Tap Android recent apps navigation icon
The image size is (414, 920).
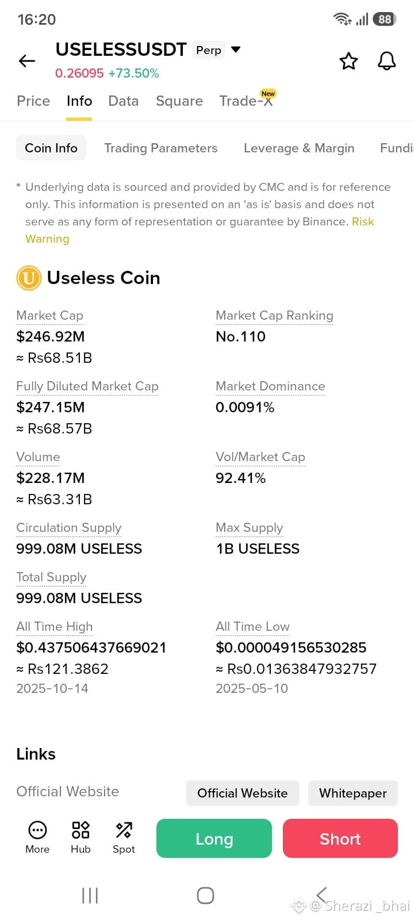(90, 895)
